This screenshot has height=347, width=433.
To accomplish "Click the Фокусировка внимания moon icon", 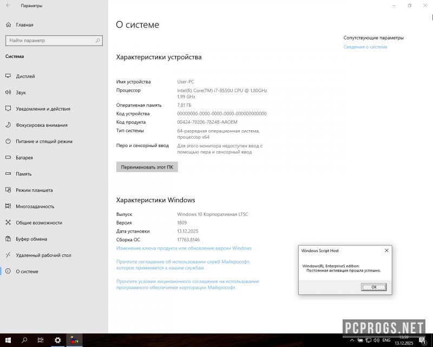I will click(8, 125).
